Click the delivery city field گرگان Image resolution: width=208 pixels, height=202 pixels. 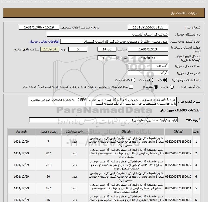point(148,73)
